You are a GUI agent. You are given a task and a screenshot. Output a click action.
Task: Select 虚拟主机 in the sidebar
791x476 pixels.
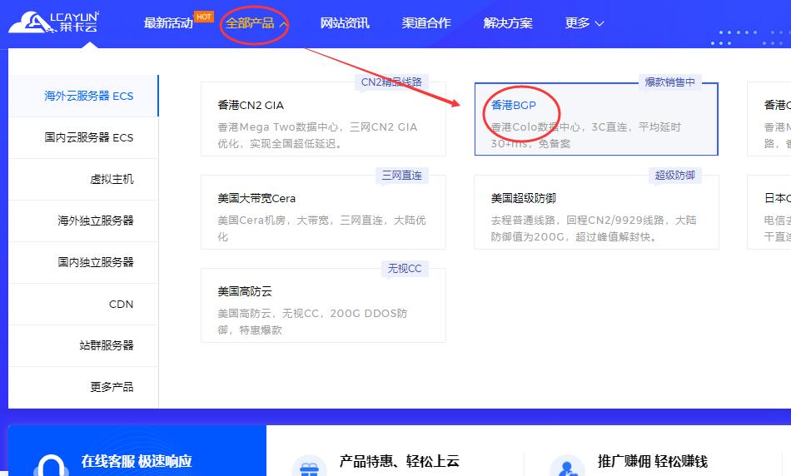pos(83,179)
